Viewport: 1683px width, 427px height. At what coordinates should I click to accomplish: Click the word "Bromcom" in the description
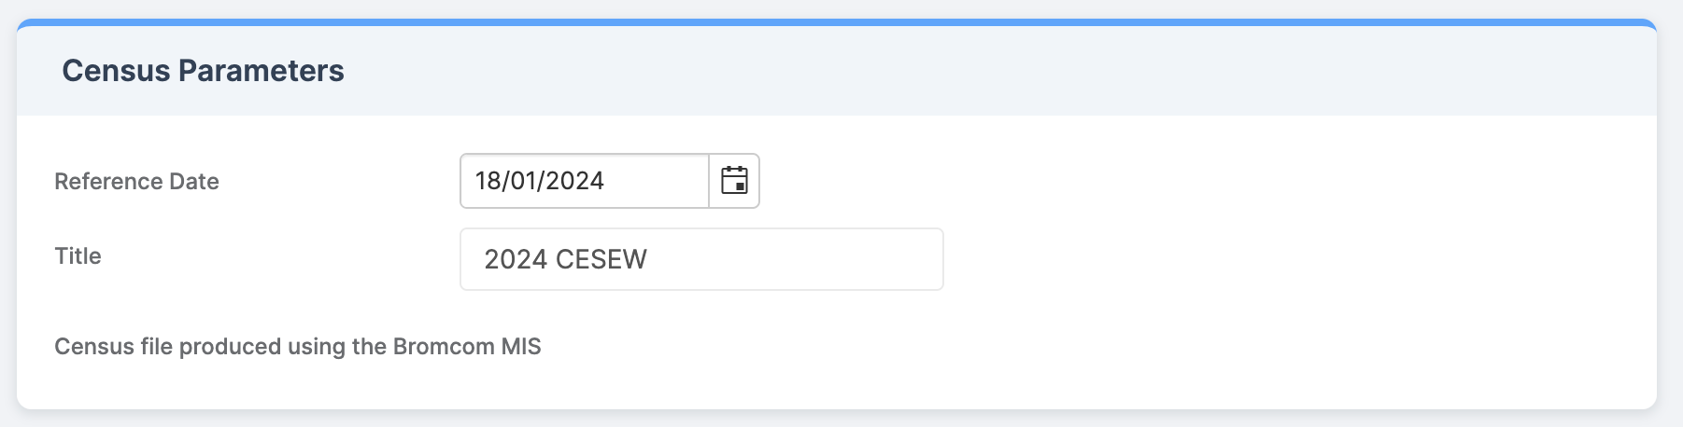tap(444, 347)
